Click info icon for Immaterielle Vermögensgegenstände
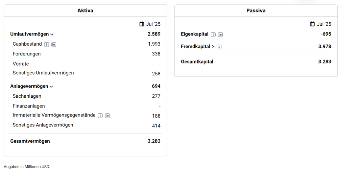Screen dimensions: 338x171 pyautogui.click(x=100, y=116)
